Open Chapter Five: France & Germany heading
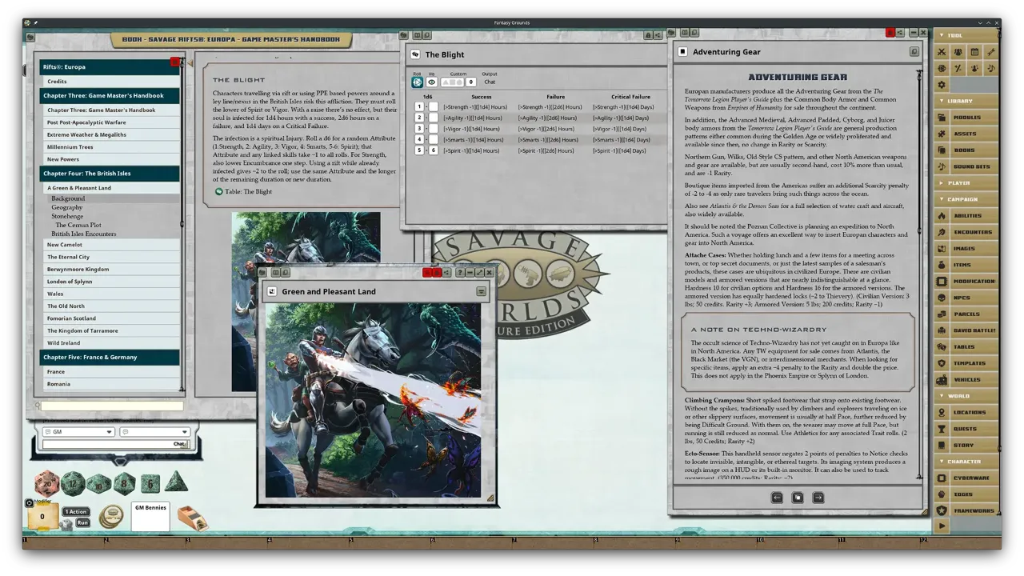The height and width of the screenshot is (576, 1024). point(110,357)
